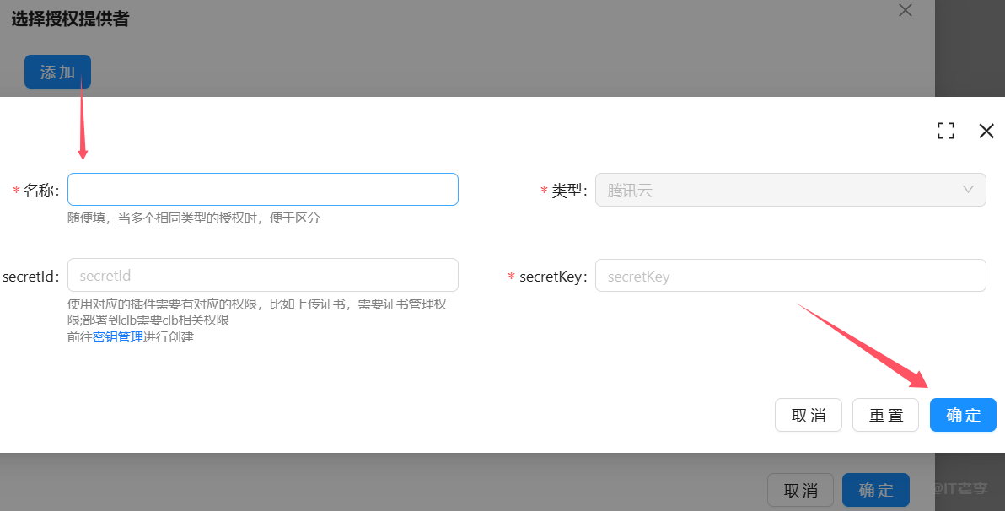Open the 密钥管理 link

(x=118, y=337)
